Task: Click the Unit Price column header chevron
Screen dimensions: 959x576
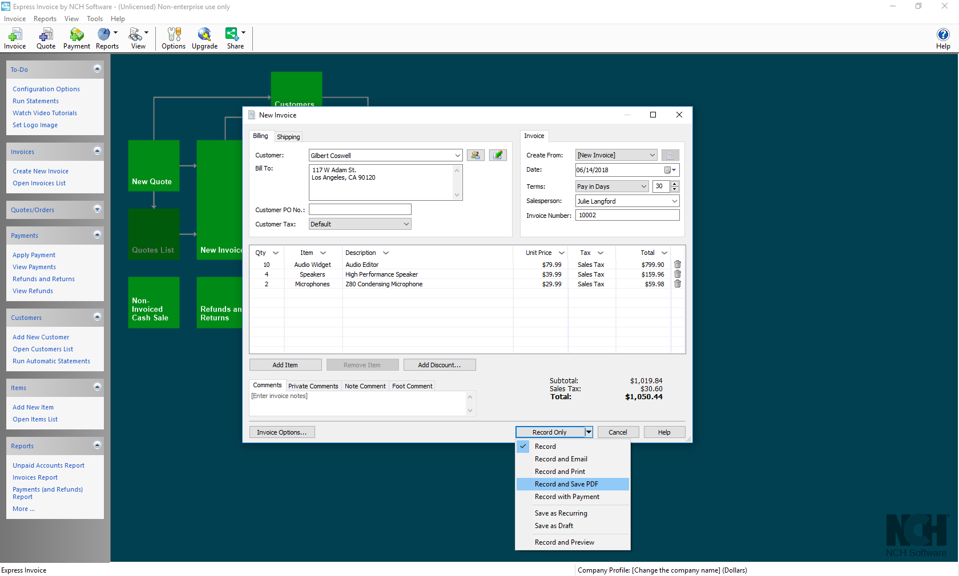Action: (562, 253)
